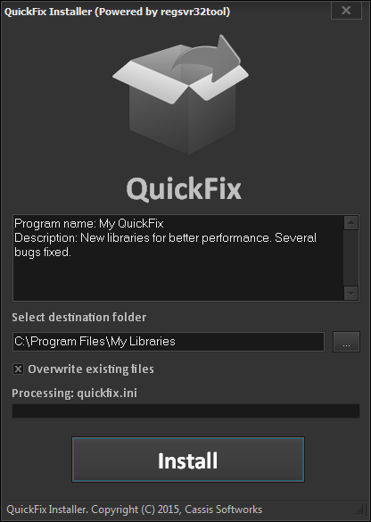Focus the destination folder path field
Viewport: 371px width, 522px height.
coord(169,342)
